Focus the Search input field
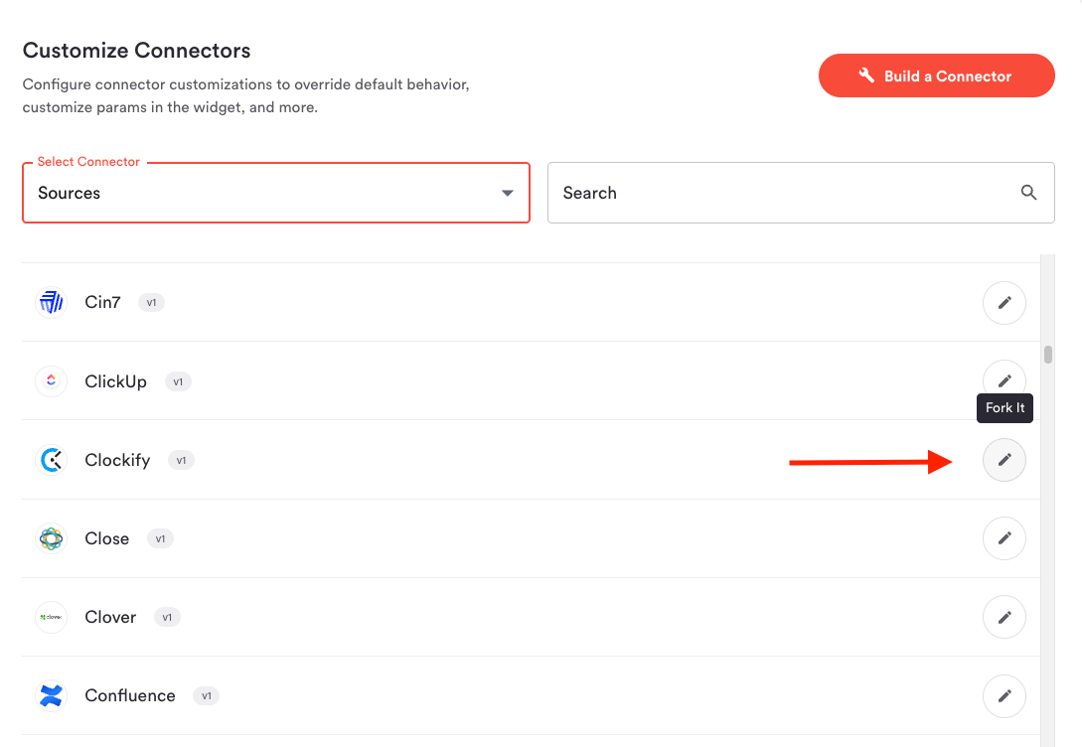Screen dimensions: 1082x747 point(801,193)
